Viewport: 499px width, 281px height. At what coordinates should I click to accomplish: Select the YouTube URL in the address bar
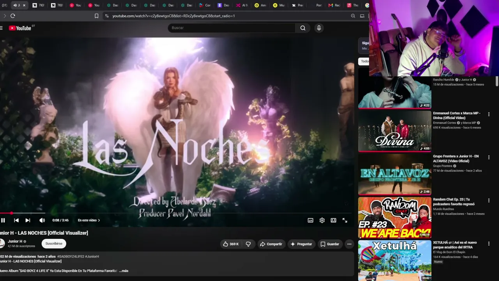pos(173,16)
